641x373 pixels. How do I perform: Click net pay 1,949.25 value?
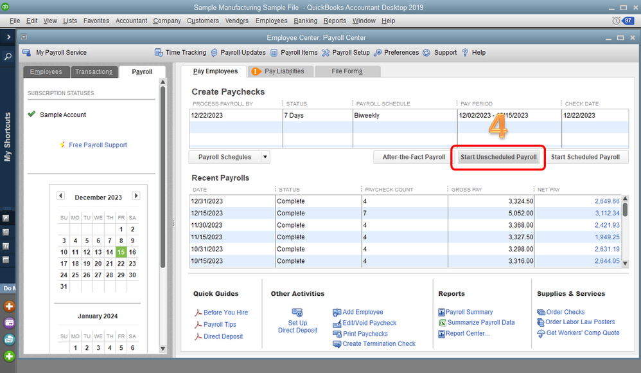click(607, 237)
